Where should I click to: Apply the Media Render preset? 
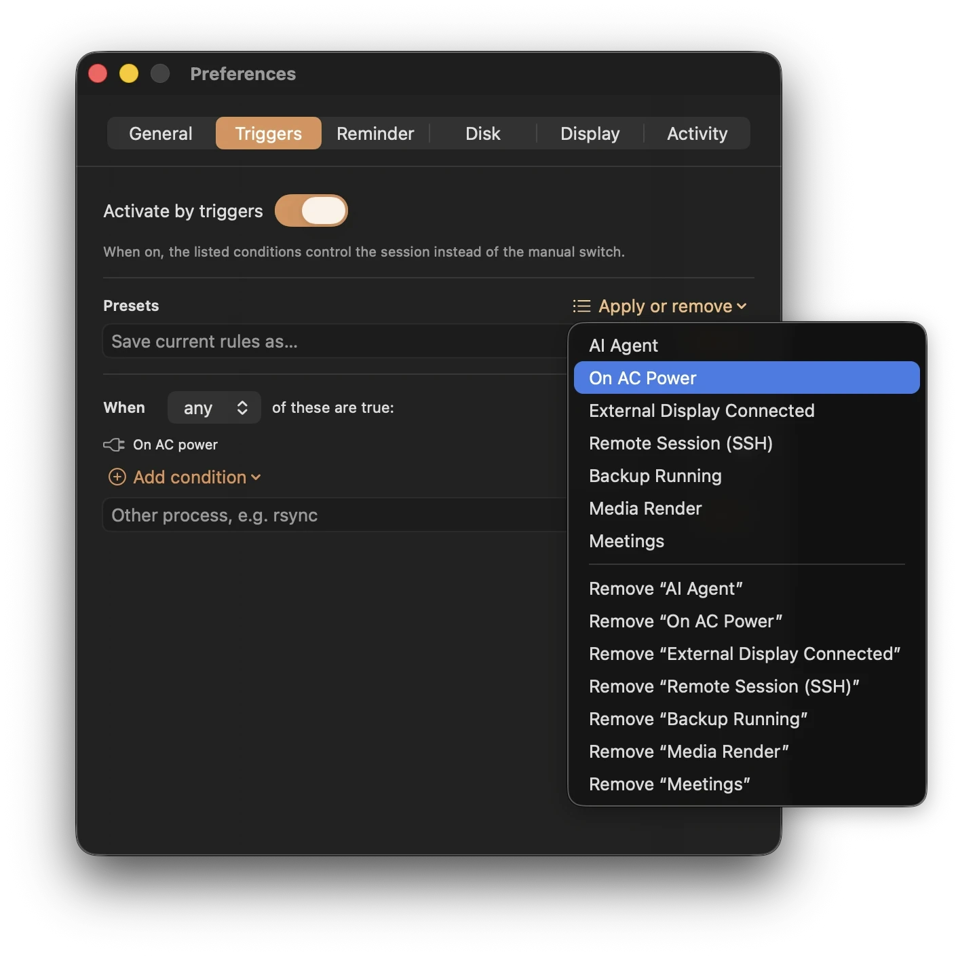(x=747, y=509)
